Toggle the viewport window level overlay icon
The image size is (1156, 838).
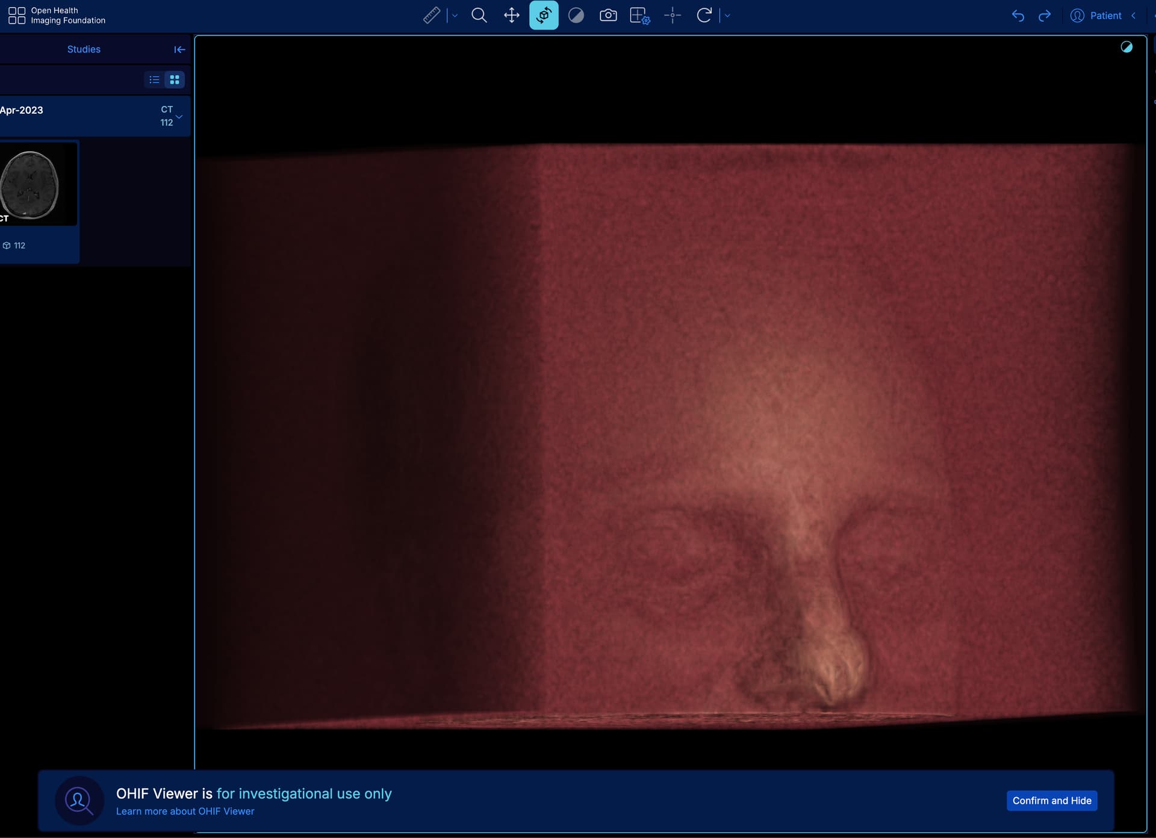pyautogui.click(x=1126, y=47)
